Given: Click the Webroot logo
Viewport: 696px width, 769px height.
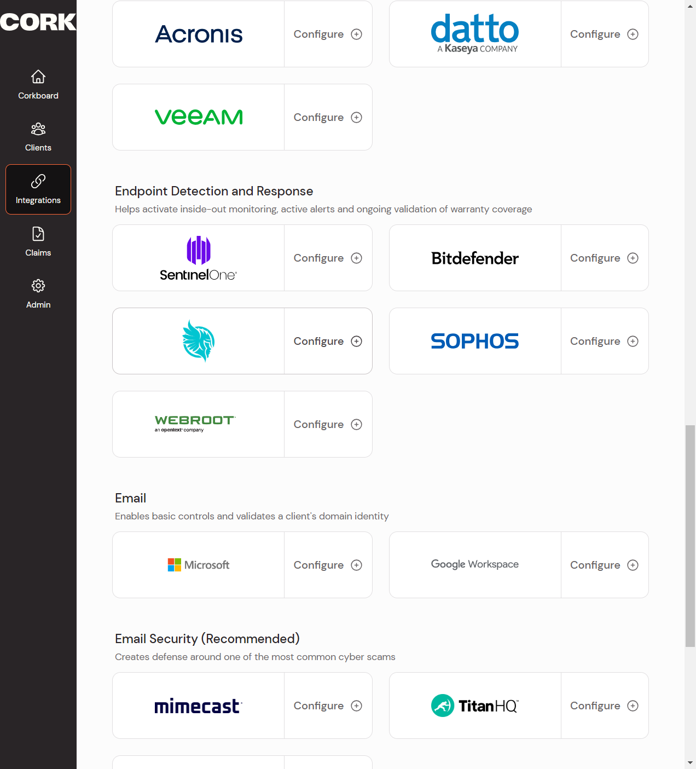Looking at the screenshot, I should coord(195,424).
